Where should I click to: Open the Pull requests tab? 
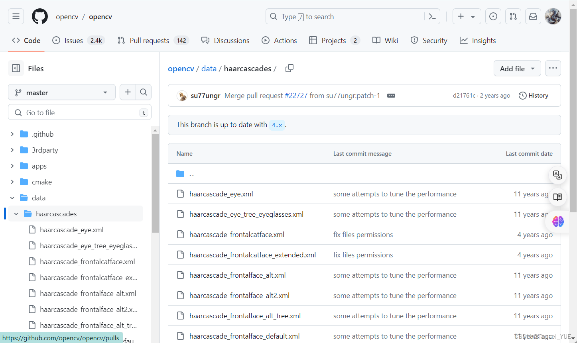(153, 41)
